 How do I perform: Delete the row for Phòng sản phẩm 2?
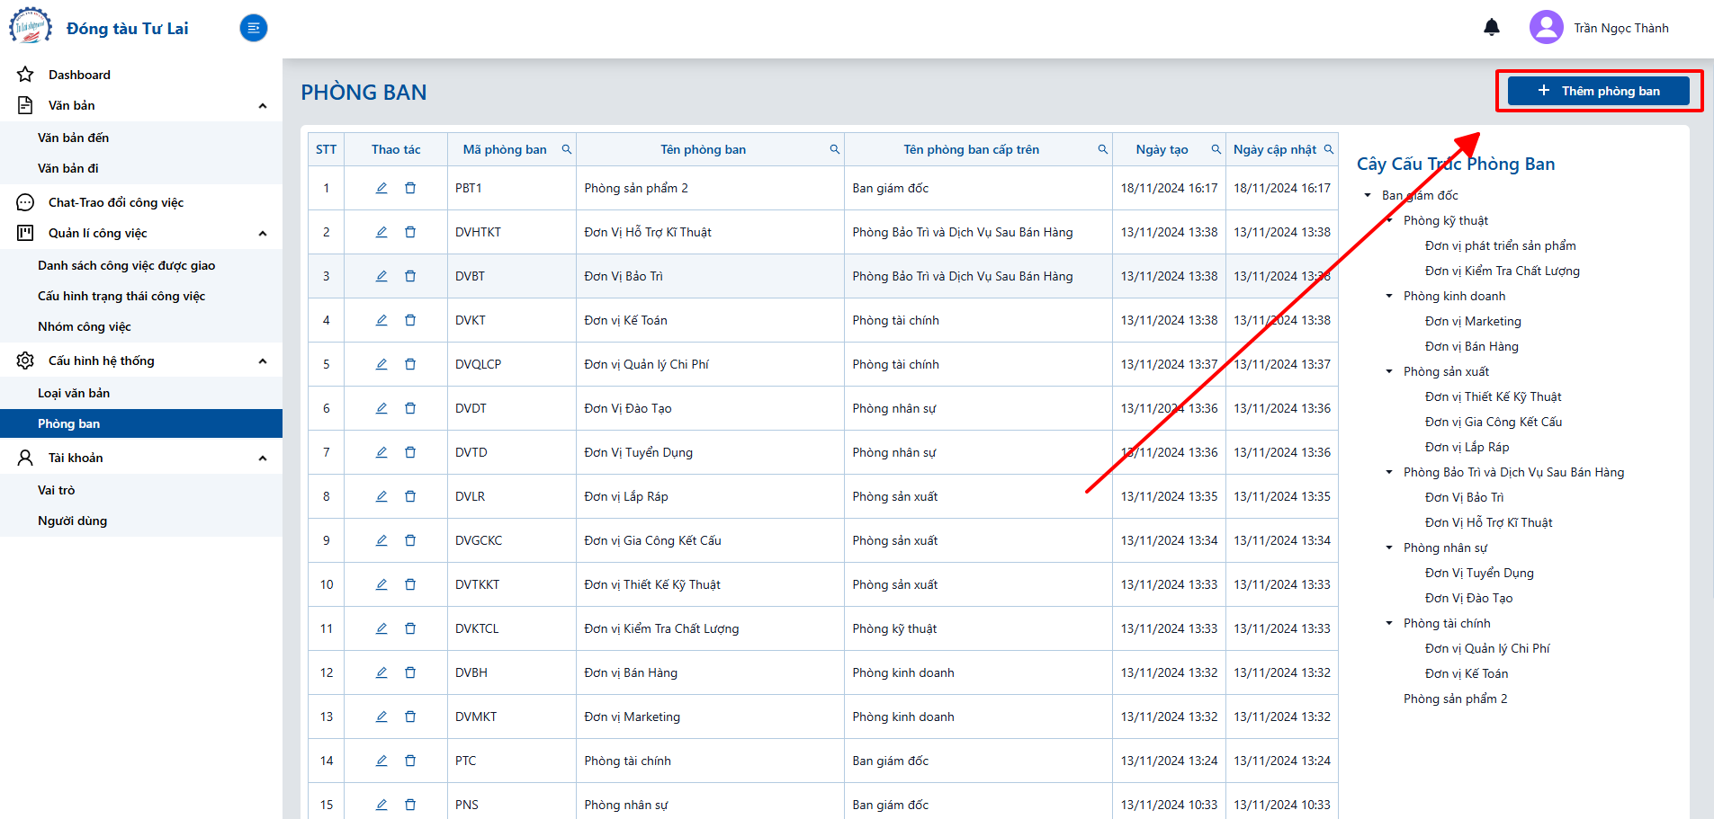pyautogui.click(x=410, y=188)
